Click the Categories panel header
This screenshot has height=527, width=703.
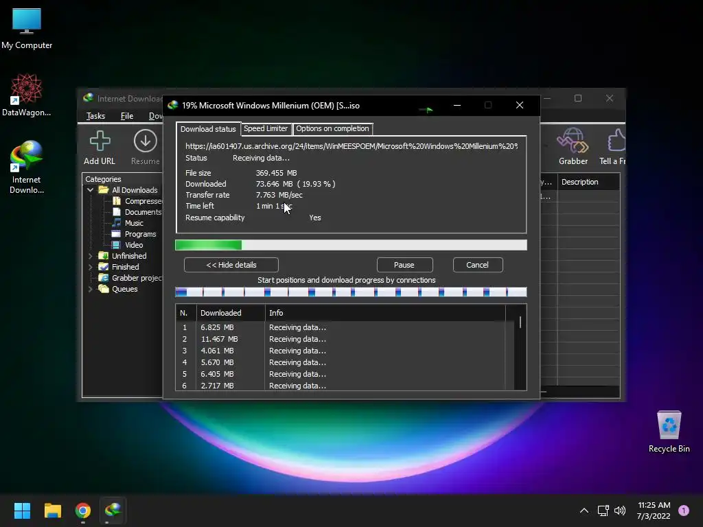tap(103, 179)
